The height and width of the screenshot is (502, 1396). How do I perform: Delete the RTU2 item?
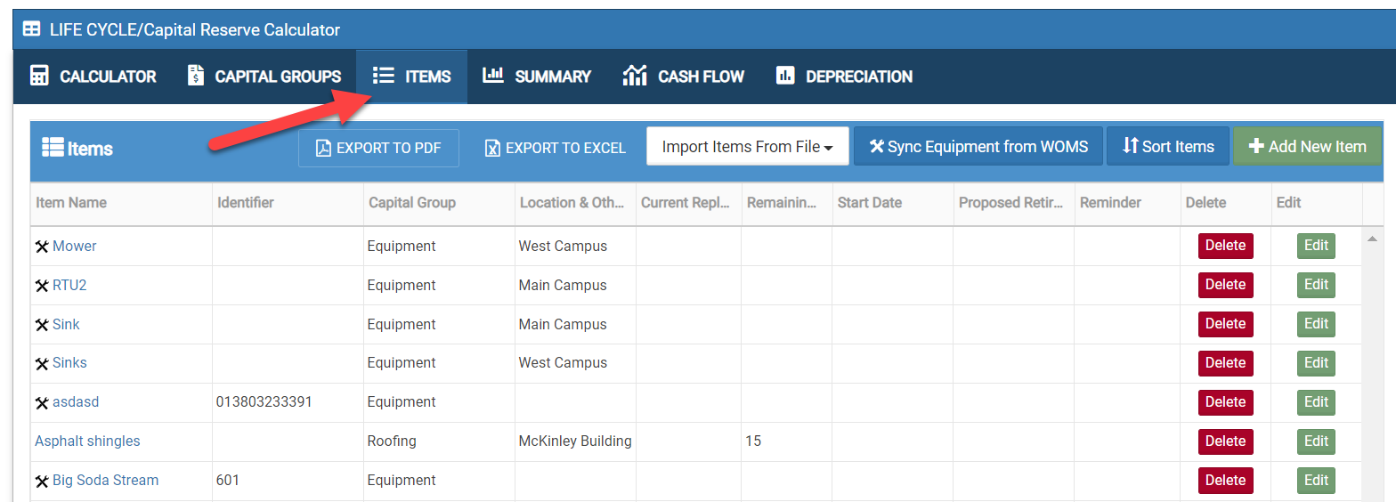coord(1225,285)
